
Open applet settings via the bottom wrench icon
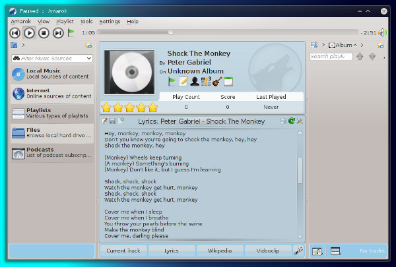pyautogui.click(x=298, y=251)
